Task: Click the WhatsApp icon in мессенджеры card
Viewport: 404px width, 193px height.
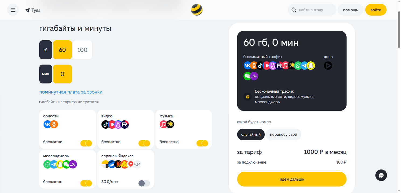Action: point(47,164)
